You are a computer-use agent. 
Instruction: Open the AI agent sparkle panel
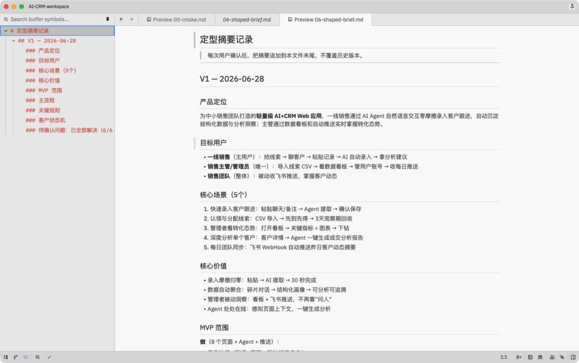[x=562, y=357]
